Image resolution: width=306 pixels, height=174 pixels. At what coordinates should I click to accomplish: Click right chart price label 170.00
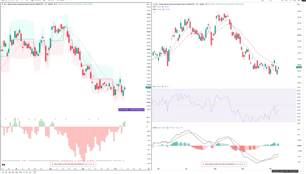click(299, 65)
